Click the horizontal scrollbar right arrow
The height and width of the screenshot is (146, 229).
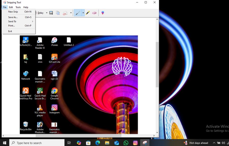(x=154, y=136)
